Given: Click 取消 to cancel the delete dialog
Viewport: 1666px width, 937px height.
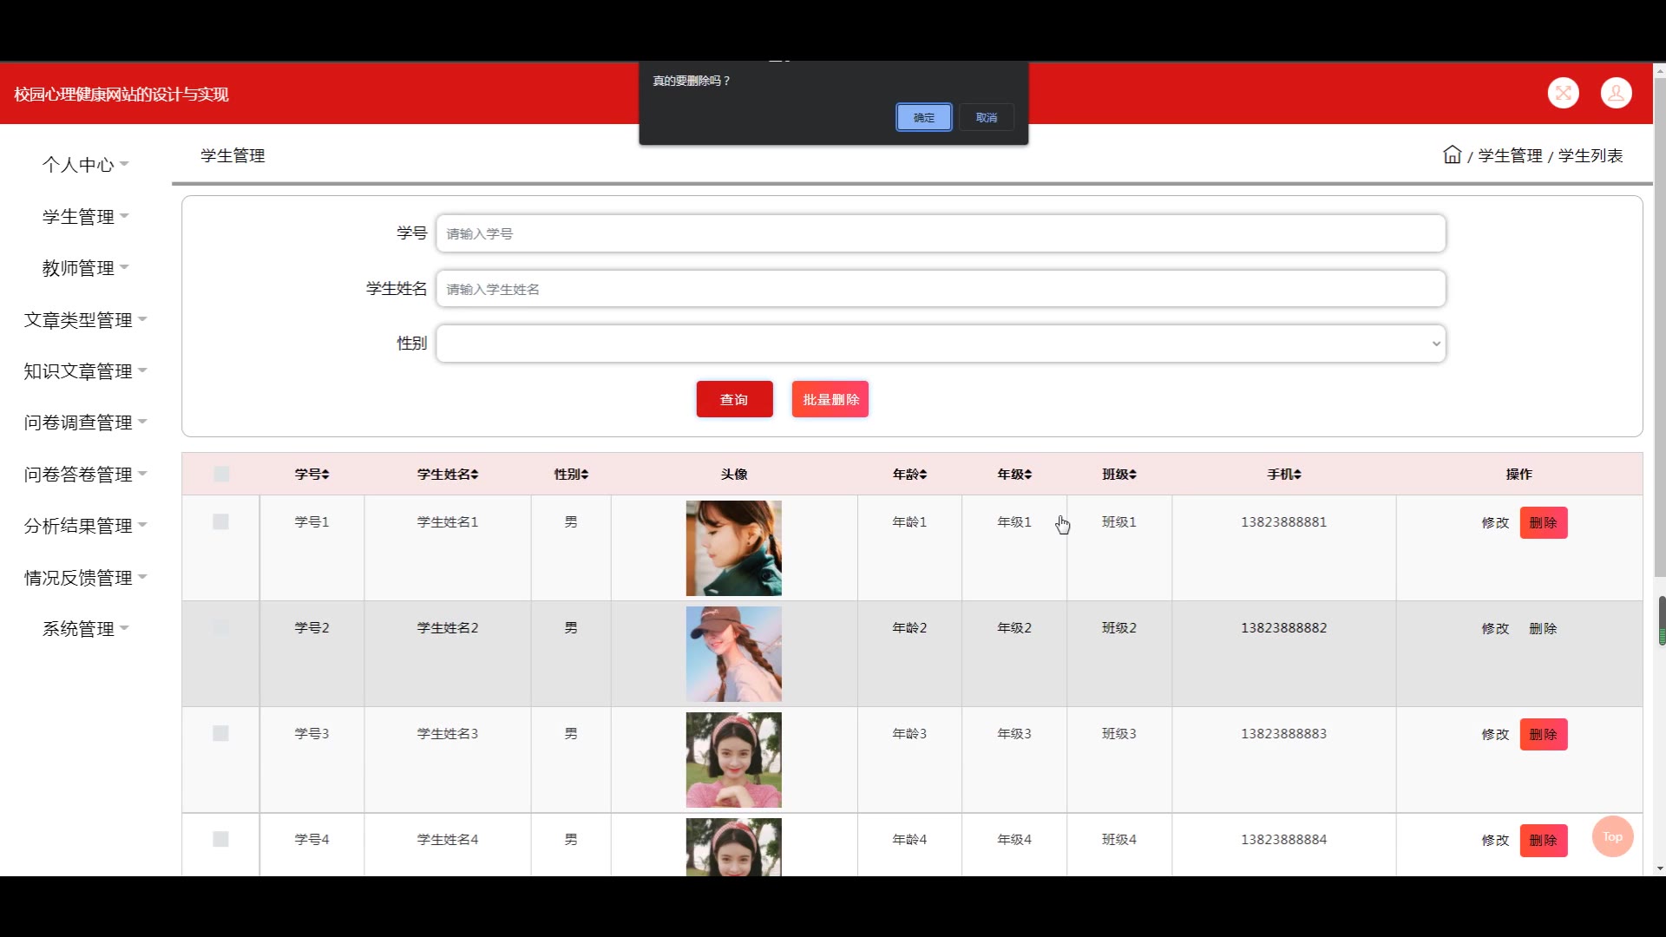Looking at the screenshot, I should (987, 117).
